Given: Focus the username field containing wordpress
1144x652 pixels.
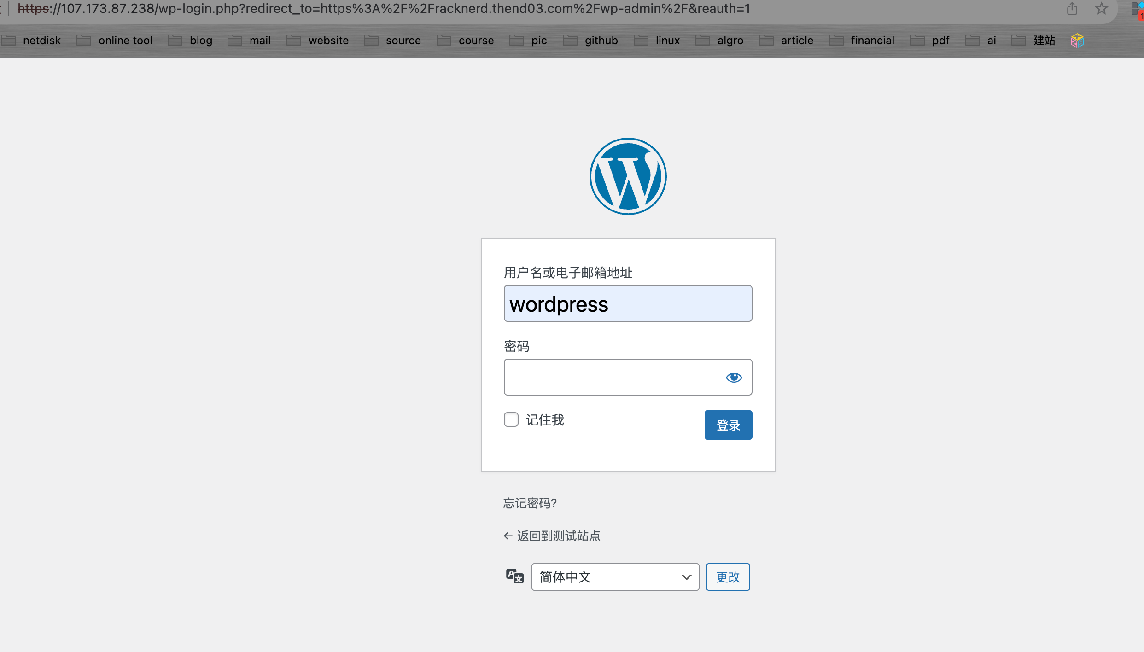Looking at the screenshot, I should (x=628, y=303).
